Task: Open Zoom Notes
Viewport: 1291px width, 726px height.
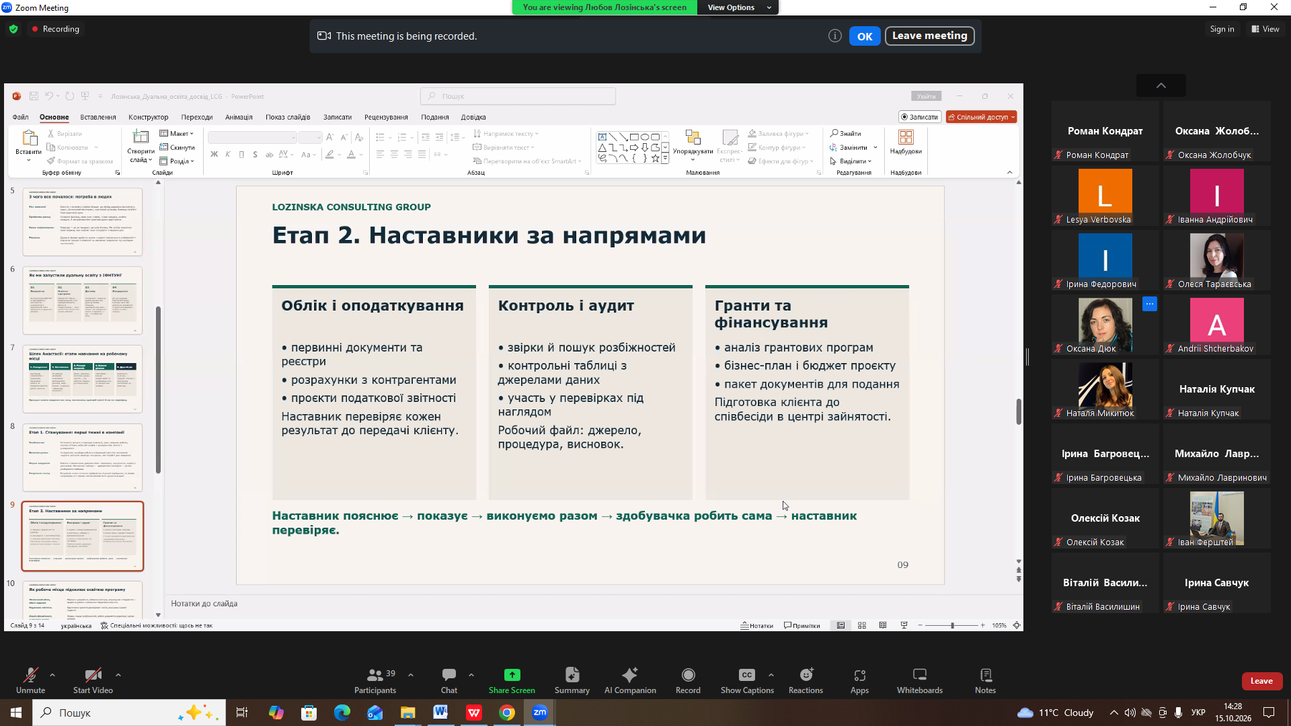Action: [985, 680]
